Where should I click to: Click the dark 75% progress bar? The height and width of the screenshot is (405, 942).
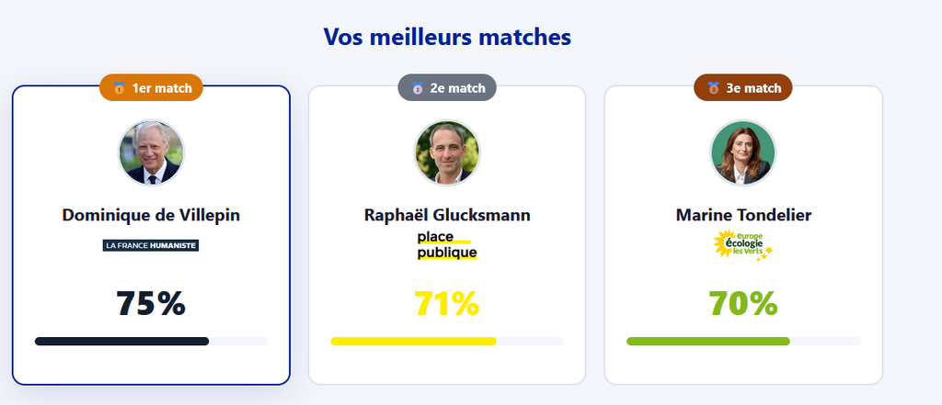click(122, 342)
